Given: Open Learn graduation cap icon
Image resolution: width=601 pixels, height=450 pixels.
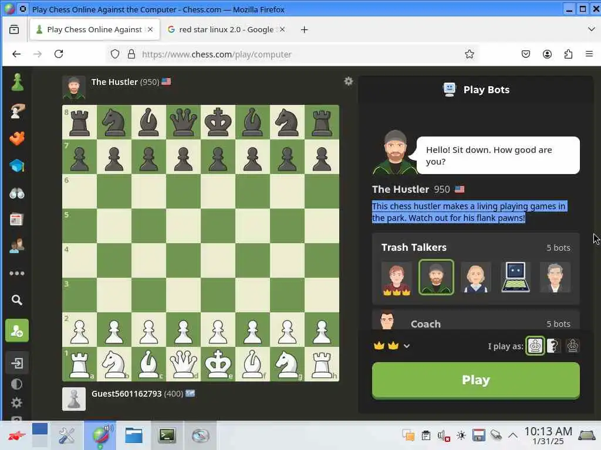Looking at the screenshot, I should tap(17, 166).
